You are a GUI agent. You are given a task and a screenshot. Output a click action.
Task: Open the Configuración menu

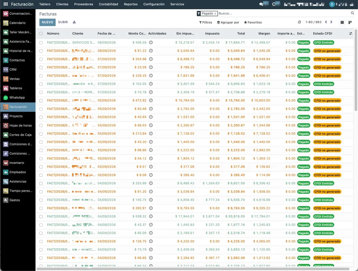pos(154,4)
